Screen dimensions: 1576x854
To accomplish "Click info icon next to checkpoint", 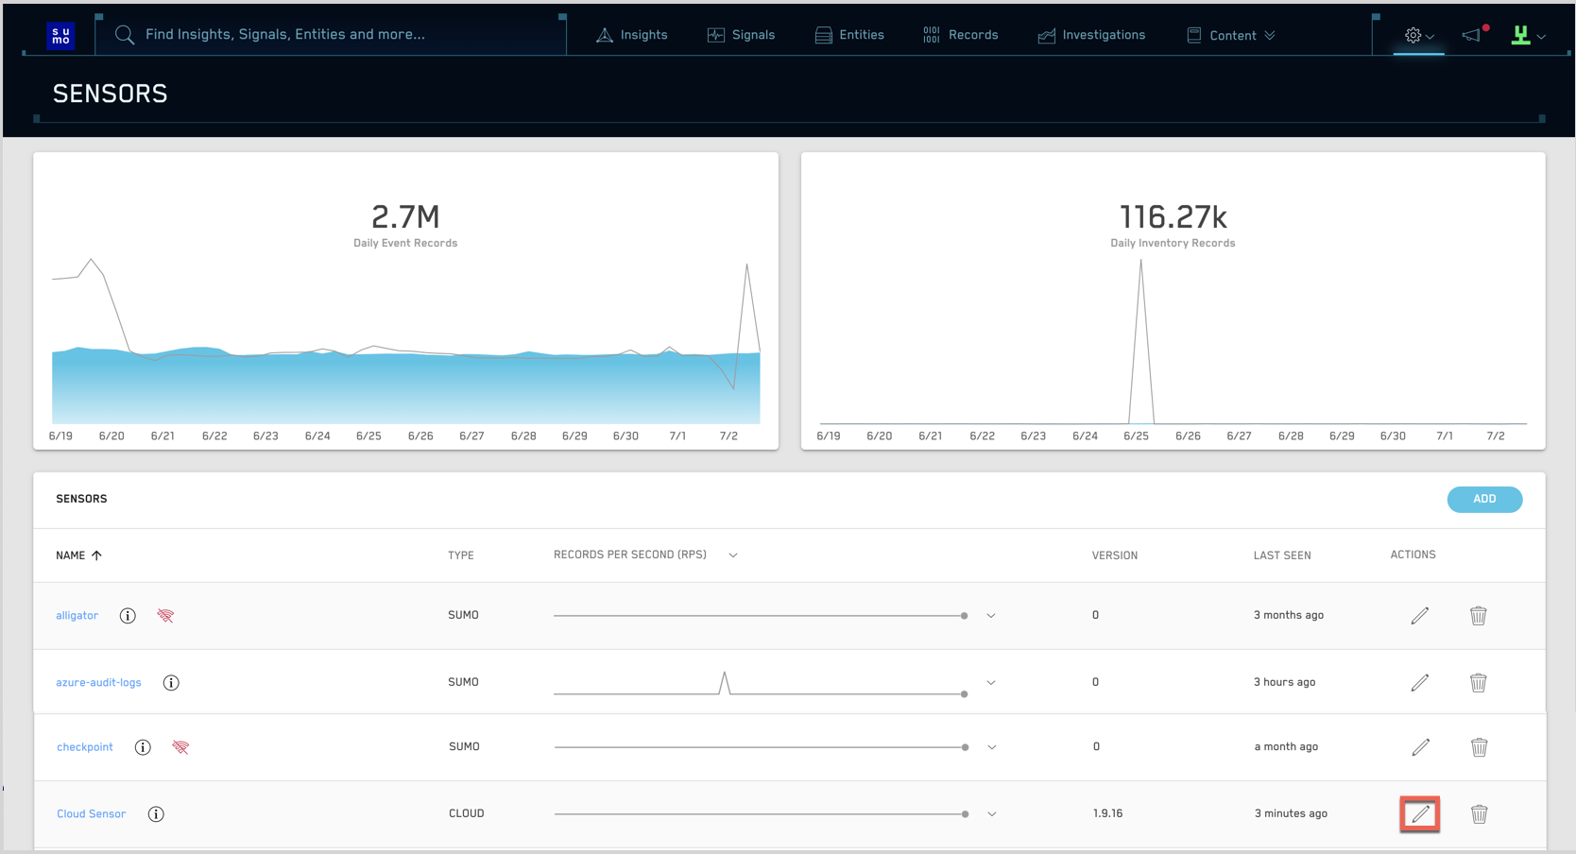I will coord(143,747).
